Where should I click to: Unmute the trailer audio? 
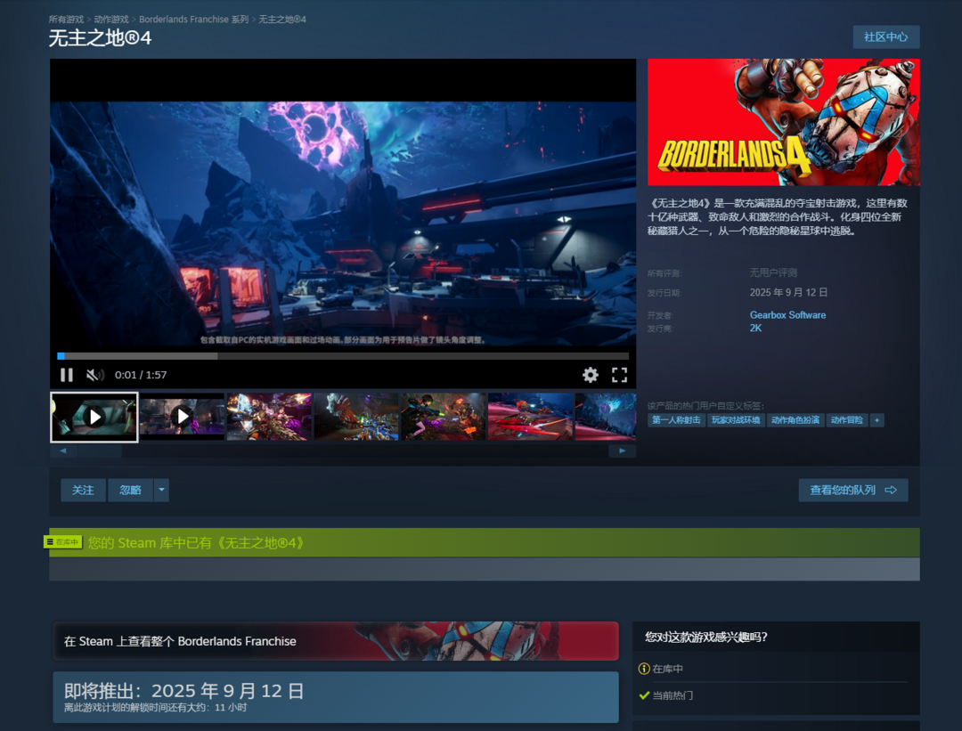[94, 375]
